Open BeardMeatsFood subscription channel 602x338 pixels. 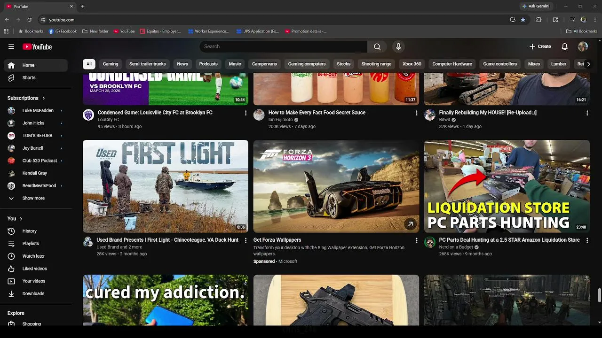(36, 185)
